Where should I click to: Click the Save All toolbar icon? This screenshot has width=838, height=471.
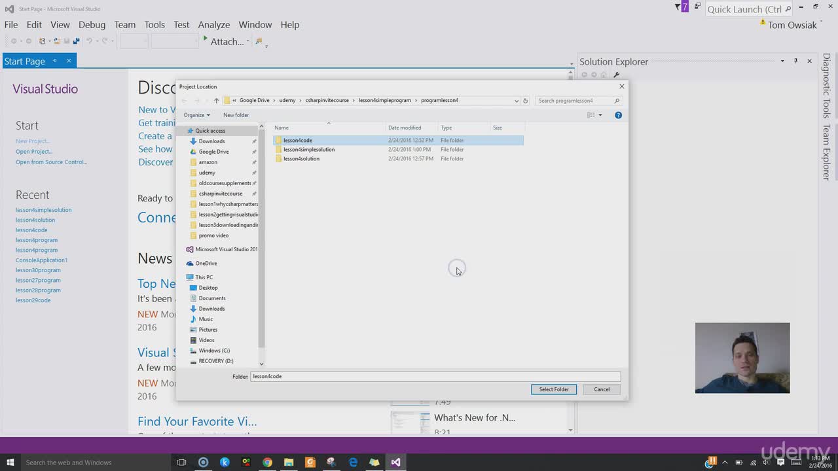pyautogui.click(x=76, y=41)
